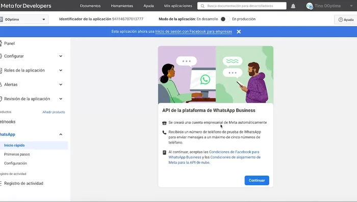
Task: Click the question mark icon in Ayuda button
Action: point(341,20)
